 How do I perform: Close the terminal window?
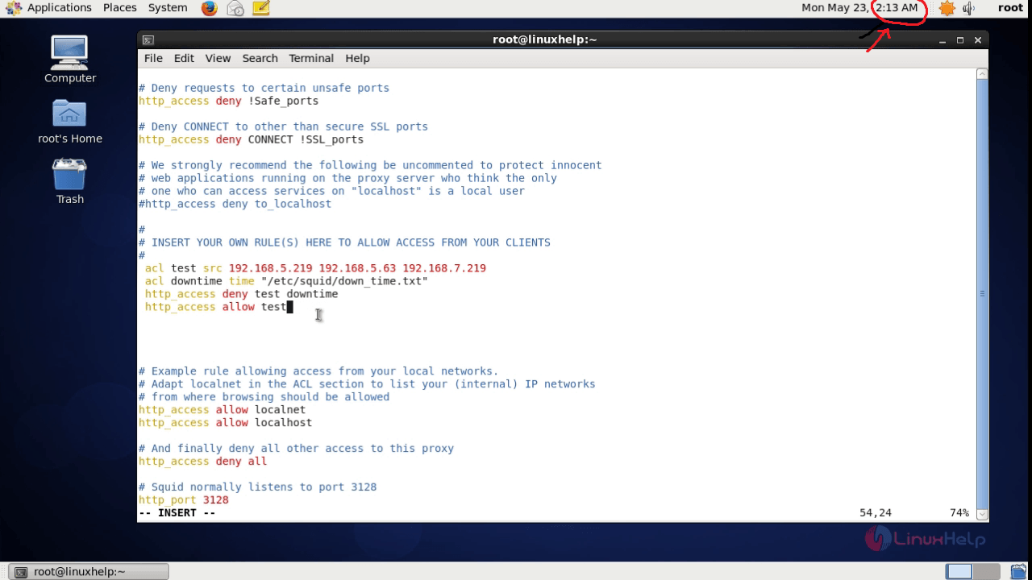pyautogui.click(x=978, y=39)
